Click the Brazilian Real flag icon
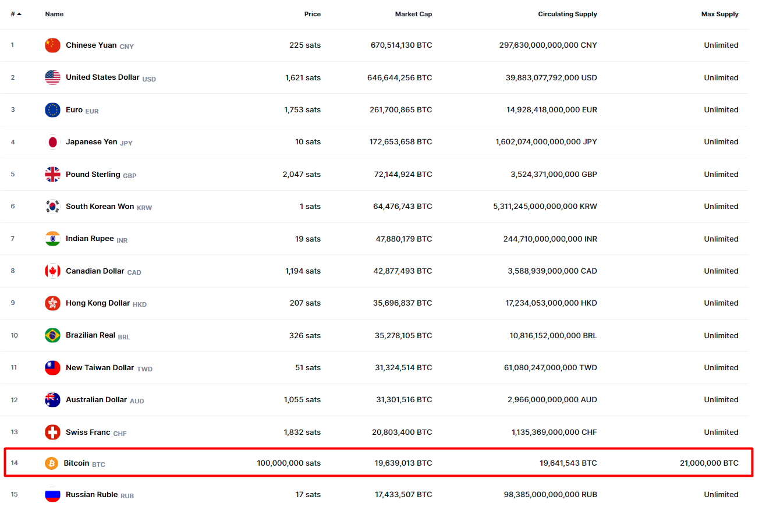Image resolution: width=766 pixels, height=507 pixels. tap(52, 335)
